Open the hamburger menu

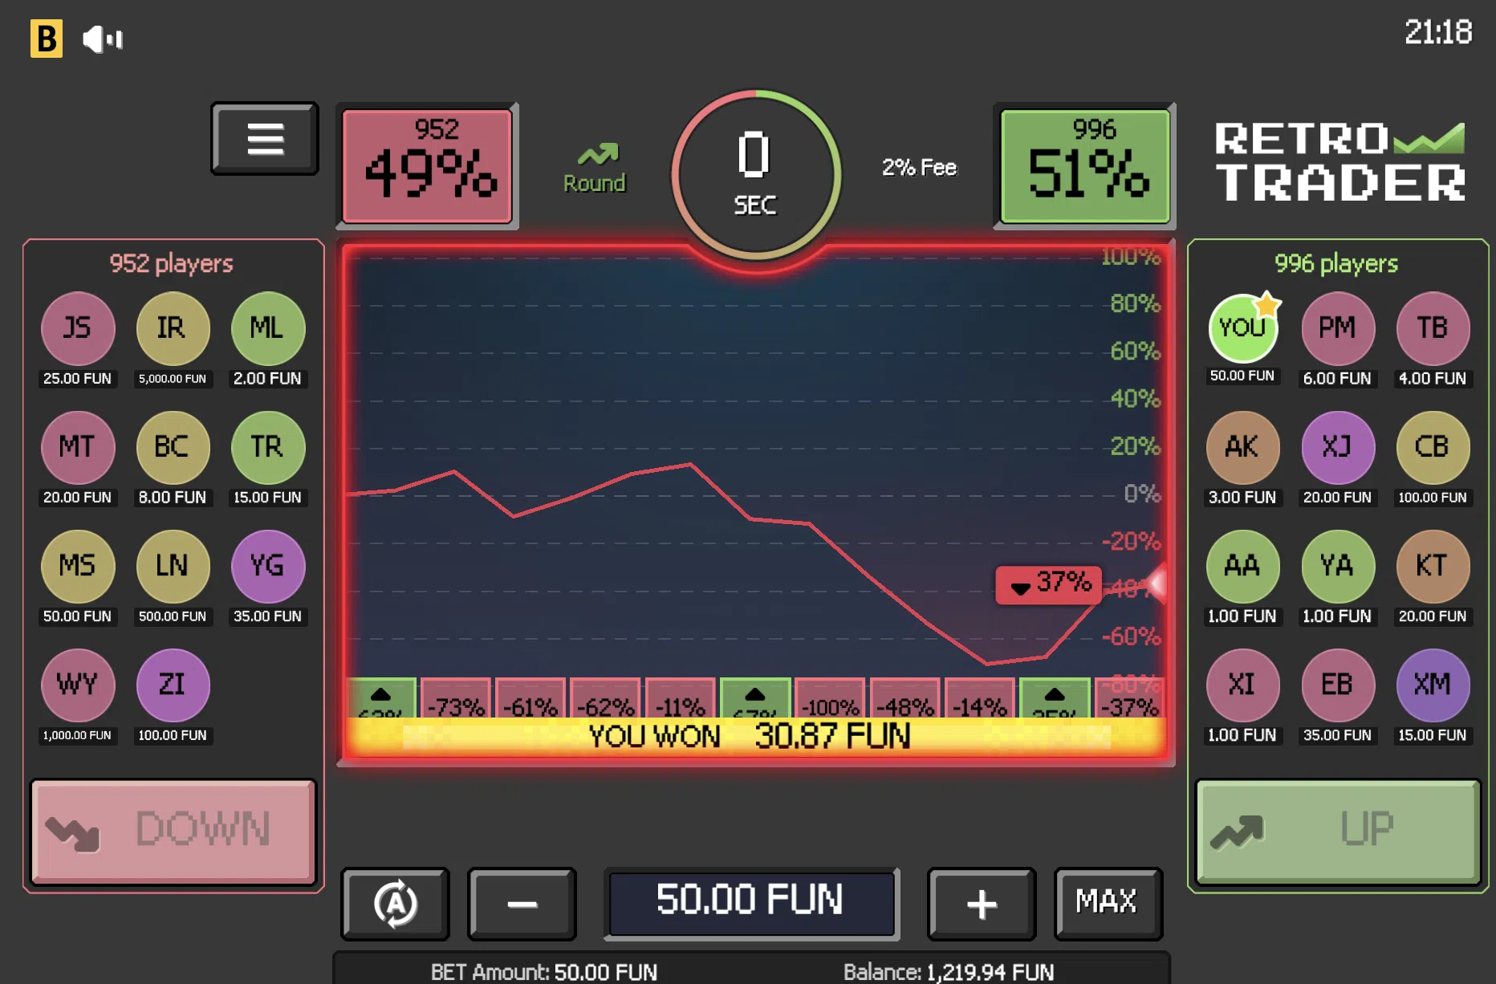pyautogui.click(x=265, y=139)
